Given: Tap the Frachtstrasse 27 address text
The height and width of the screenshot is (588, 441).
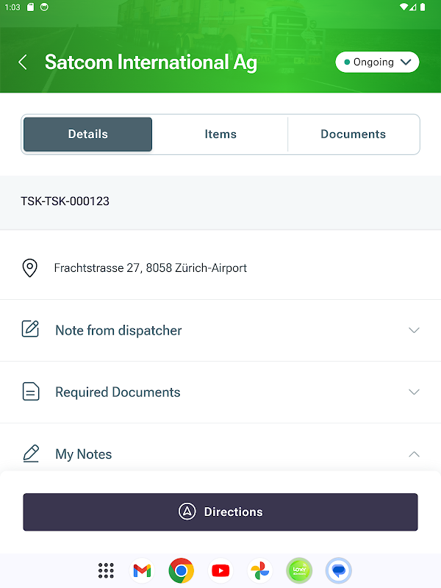Looking at the screenshot, I should (150, 268).
